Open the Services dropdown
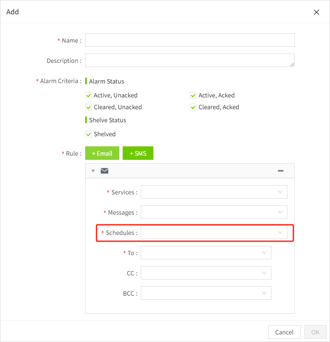The image size is (330, 342). point(214,192)
